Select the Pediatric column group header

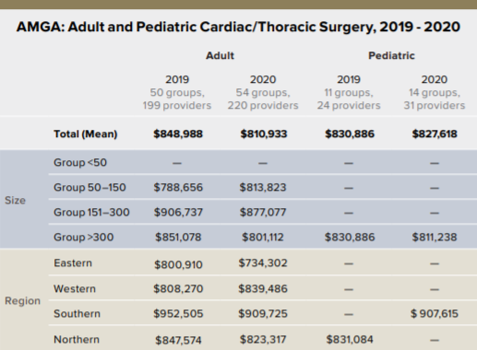[391, 55]
